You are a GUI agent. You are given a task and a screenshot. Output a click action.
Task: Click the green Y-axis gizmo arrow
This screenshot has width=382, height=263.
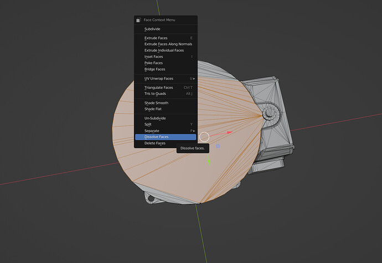point(209,162)
